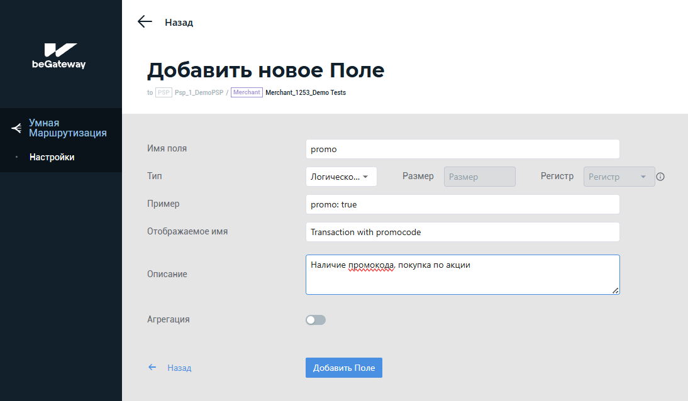Open the Тип dropdown
Viewport: 688px width, 401px height.
pyautogui.click(x=341, y=177)
